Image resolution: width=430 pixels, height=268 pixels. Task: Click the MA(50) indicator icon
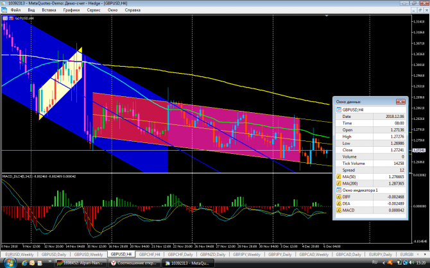click(x=339, y=177)
